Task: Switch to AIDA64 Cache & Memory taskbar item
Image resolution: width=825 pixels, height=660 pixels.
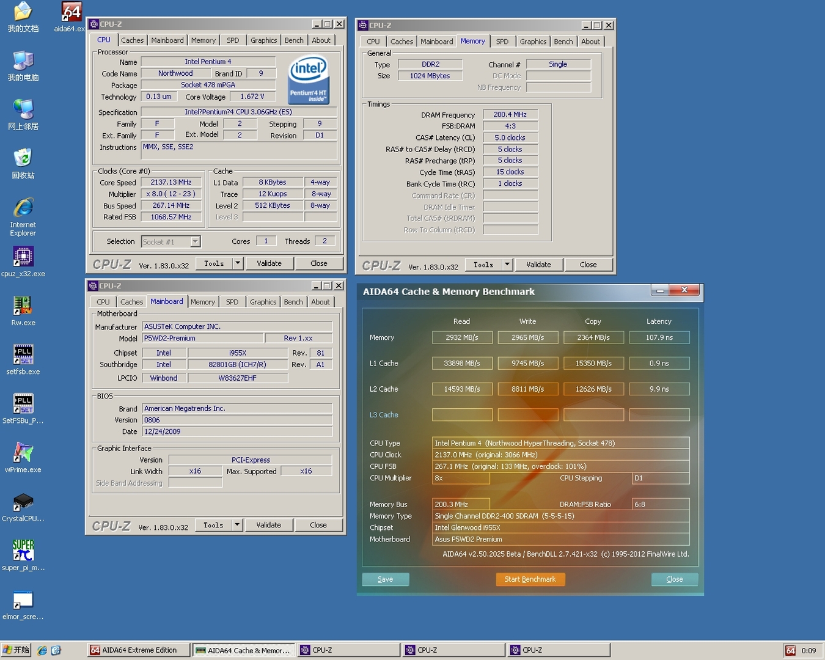Action: pyautogui.click(x=244, y=650)
